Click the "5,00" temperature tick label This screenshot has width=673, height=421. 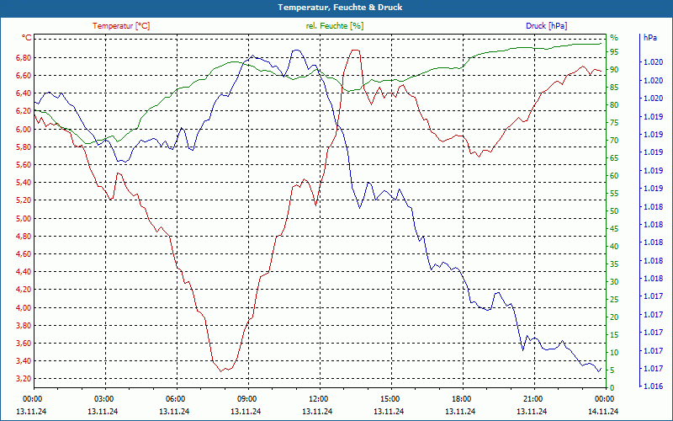coord(24,218)
